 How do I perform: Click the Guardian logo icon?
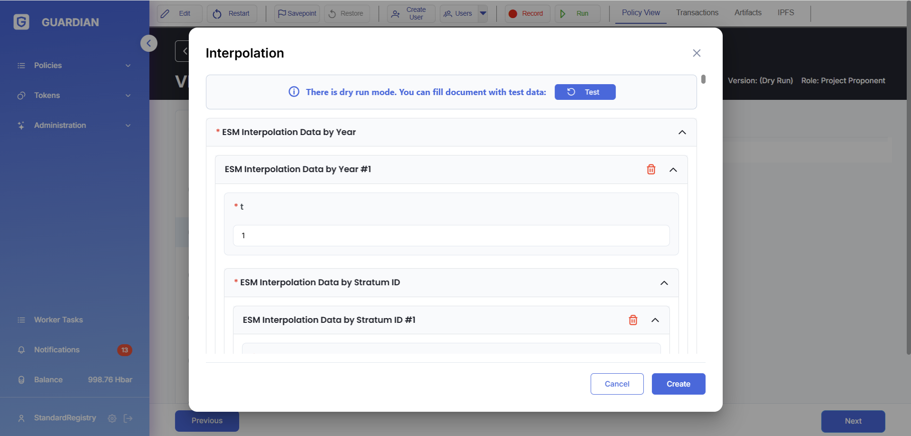coord(21,22)
